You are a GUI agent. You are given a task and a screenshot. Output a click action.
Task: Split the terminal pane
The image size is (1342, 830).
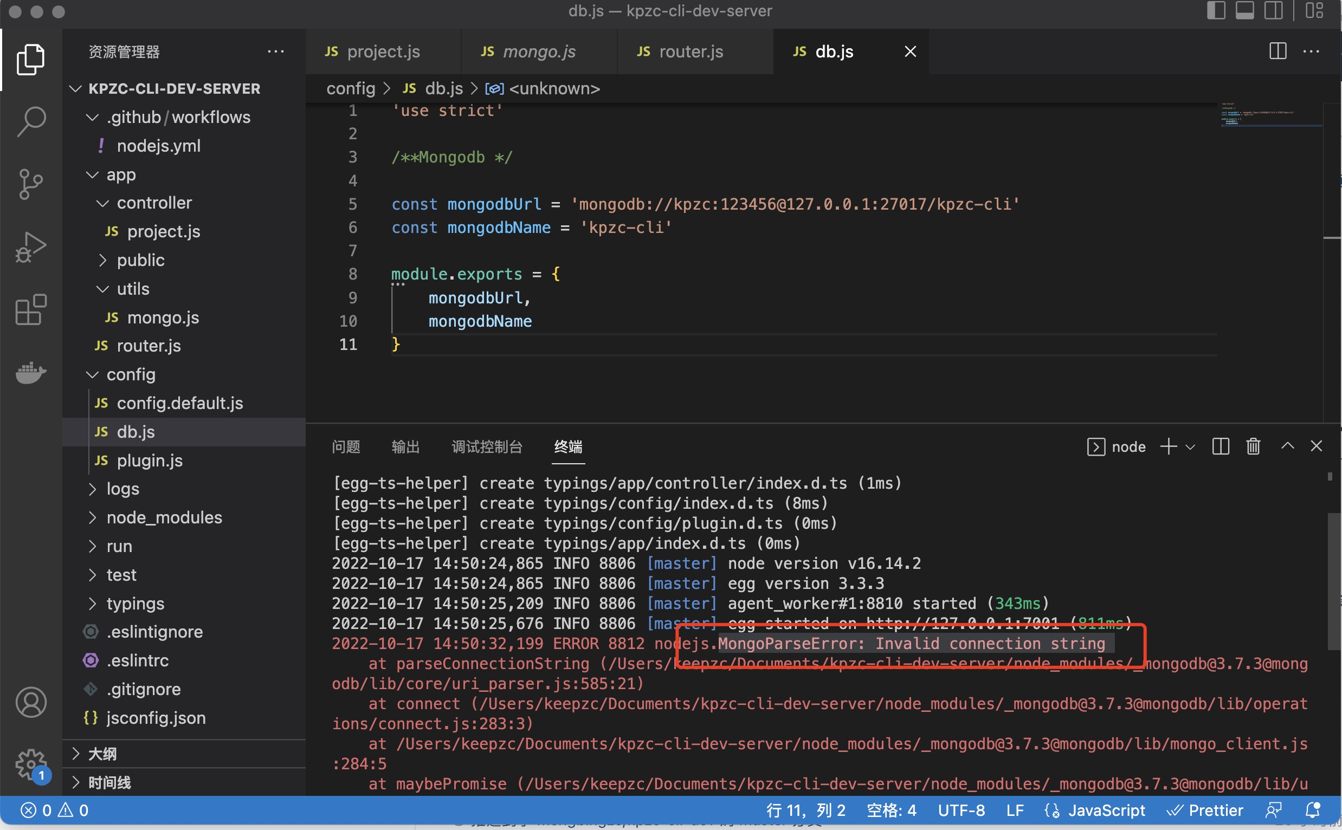(x=1220, y=446)
